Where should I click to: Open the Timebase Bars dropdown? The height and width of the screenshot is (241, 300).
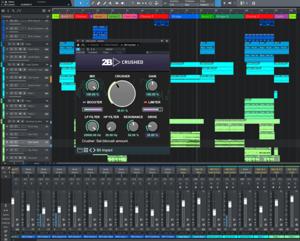[191, 4]
